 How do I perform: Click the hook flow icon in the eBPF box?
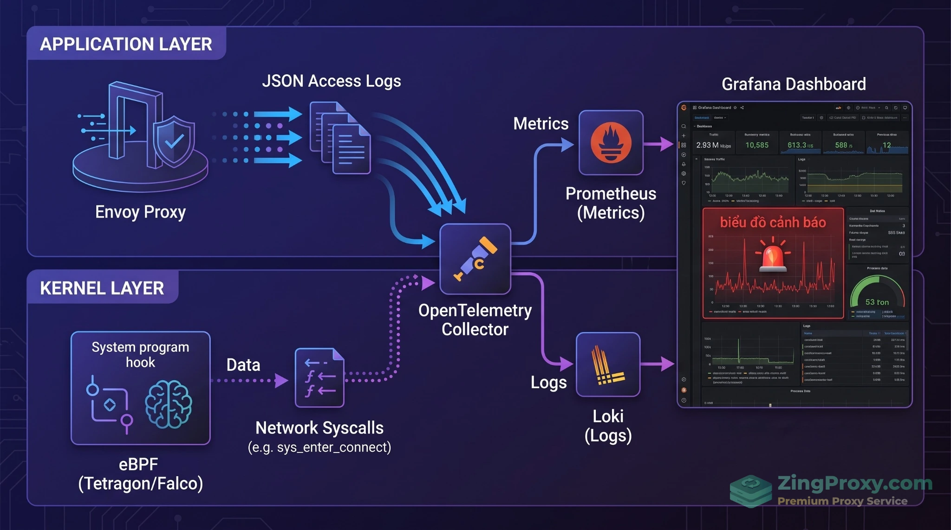pos(109,404)
